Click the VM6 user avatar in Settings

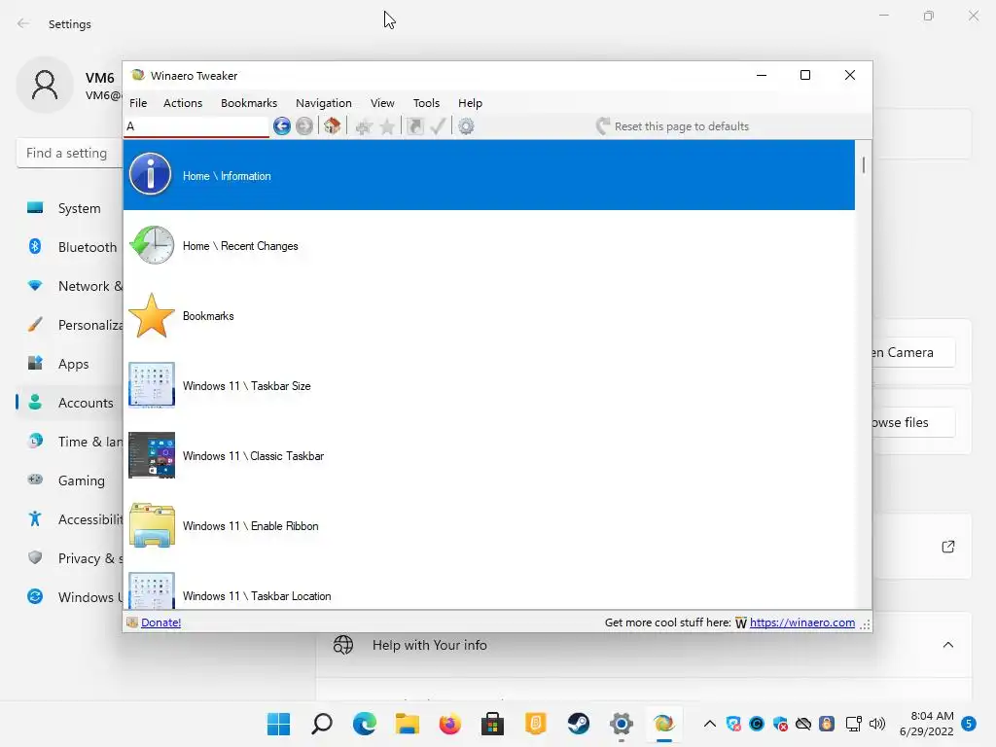(x=45, y=85)
